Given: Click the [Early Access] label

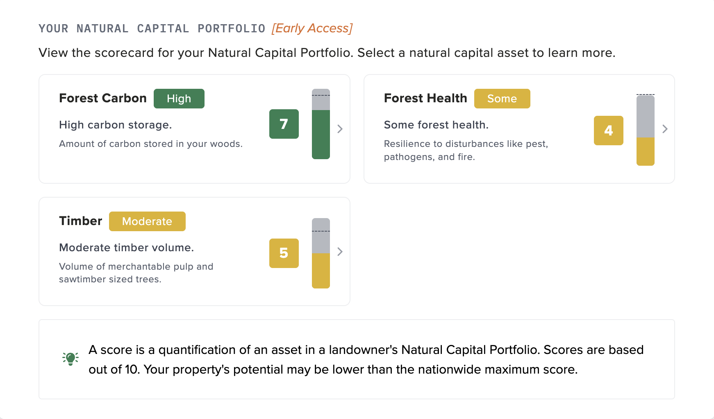Looking at the screenshot, I should click(312, 28).
